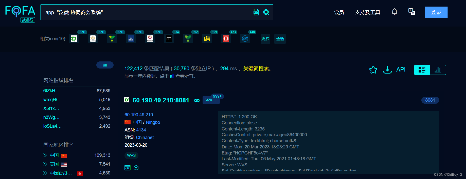Filter by country 中国 in result
Screen dimensions: 466x179
(137, 122)
